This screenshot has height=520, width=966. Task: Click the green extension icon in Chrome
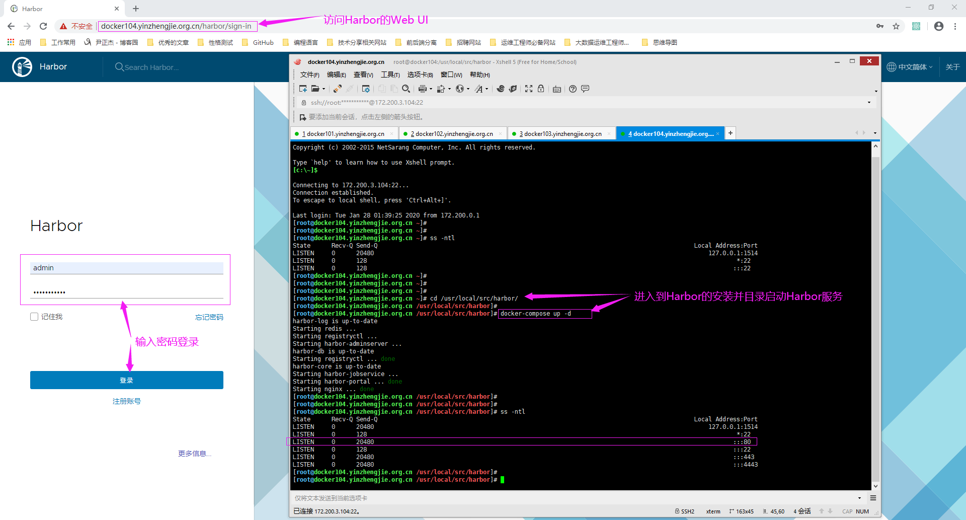point(916,26)
